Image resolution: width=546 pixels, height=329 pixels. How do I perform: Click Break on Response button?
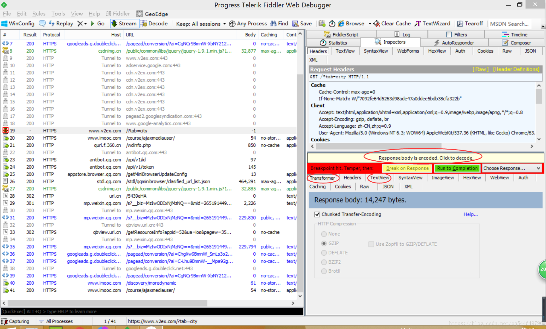click(407, 168)
